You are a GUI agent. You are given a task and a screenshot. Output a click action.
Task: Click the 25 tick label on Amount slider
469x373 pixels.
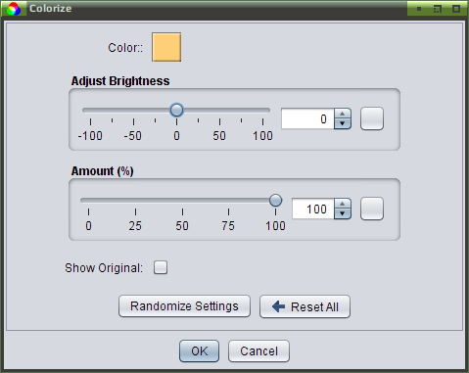click(135, 226)
